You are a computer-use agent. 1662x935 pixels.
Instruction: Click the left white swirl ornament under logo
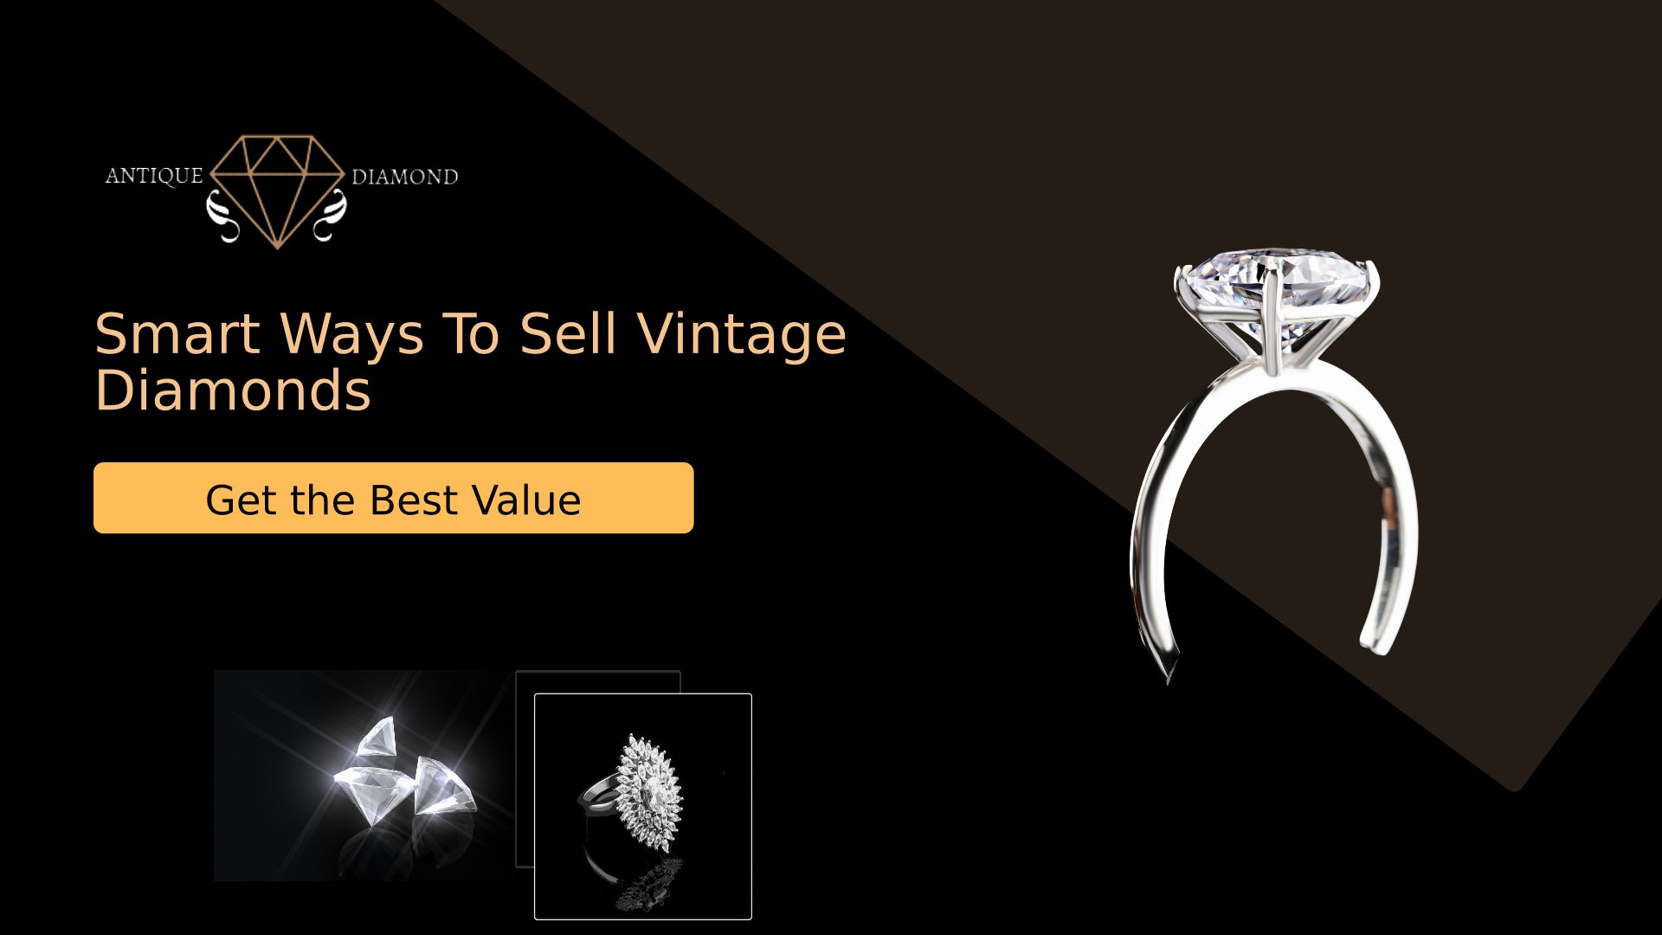224,216
